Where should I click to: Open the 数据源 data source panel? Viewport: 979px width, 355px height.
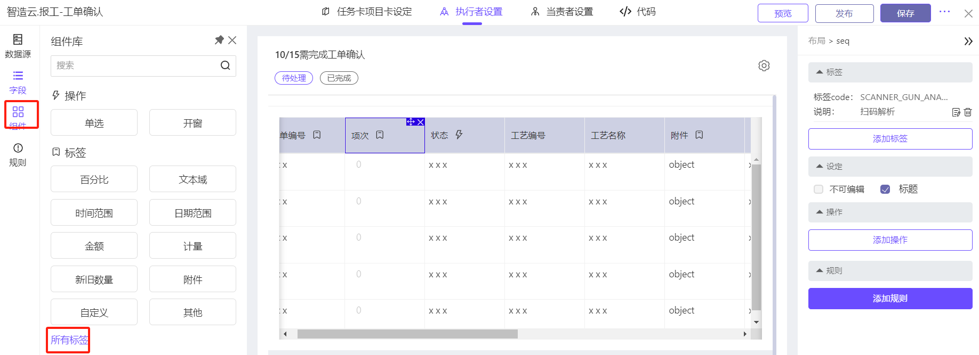tap(18, 46)
